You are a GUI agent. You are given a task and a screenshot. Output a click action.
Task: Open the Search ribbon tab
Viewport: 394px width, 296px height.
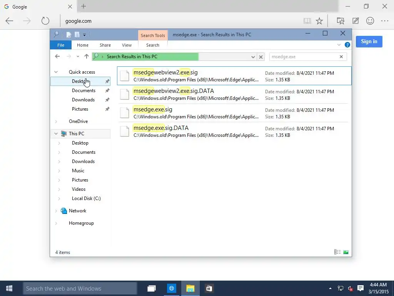coord(152,45)
